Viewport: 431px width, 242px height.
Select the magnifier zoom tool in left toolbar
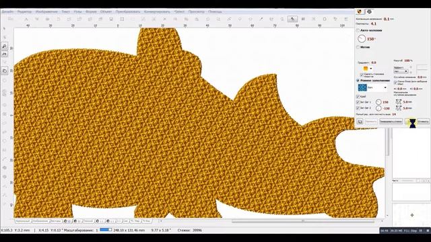tap(5, 46)
